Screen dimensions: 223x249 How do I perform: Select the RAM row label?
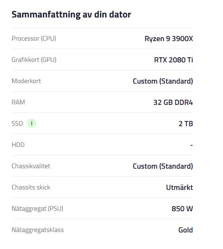[x=18, y=102]
